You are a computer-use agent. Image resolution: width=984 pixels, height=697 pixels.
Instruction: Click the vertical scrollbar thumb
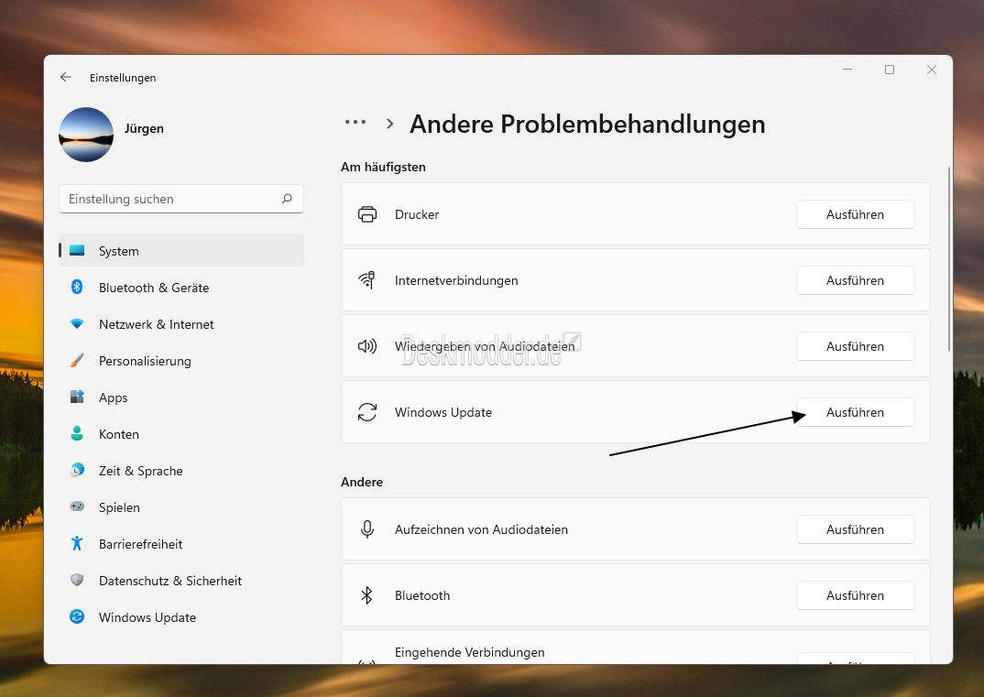pyautogui.click(x=949, y=259)
